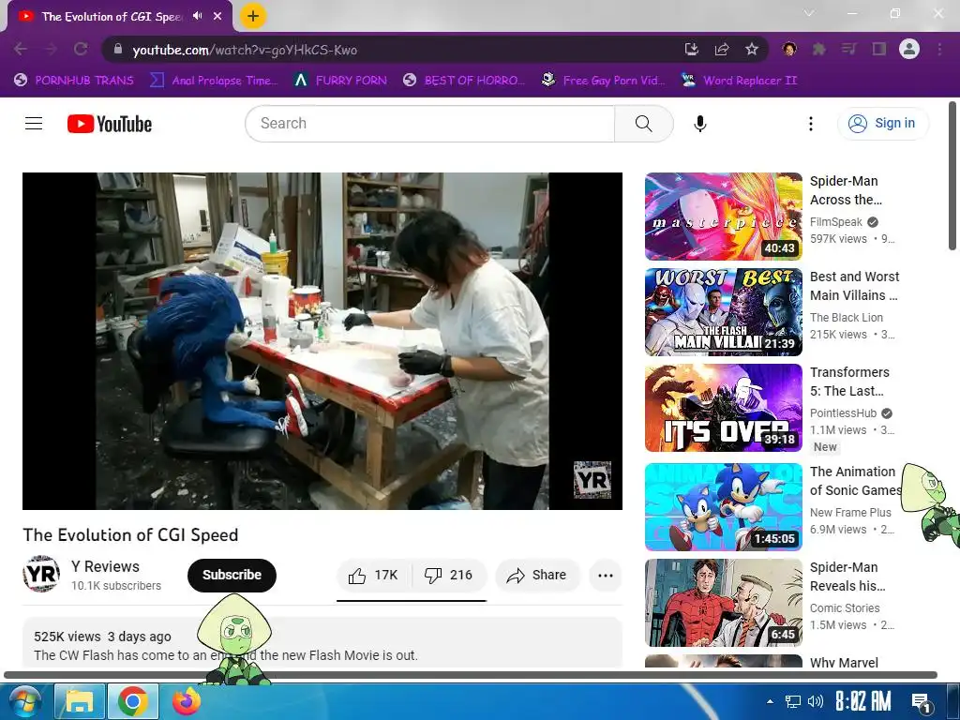Install app icon in address bar

click(691, 49)
